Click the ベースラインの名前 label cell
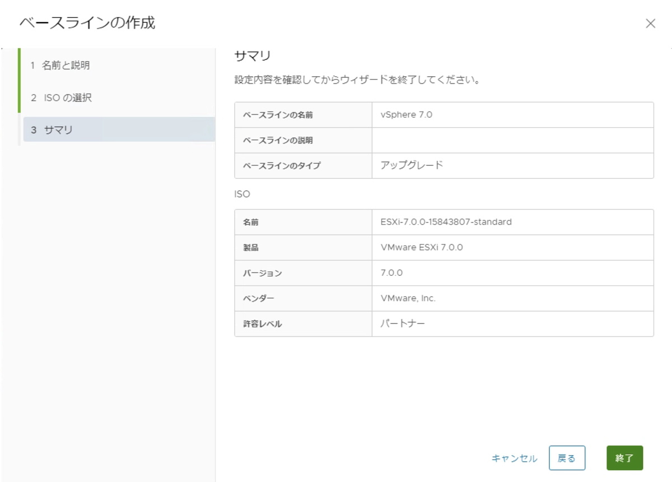672x482 pixels. (303, 115)
